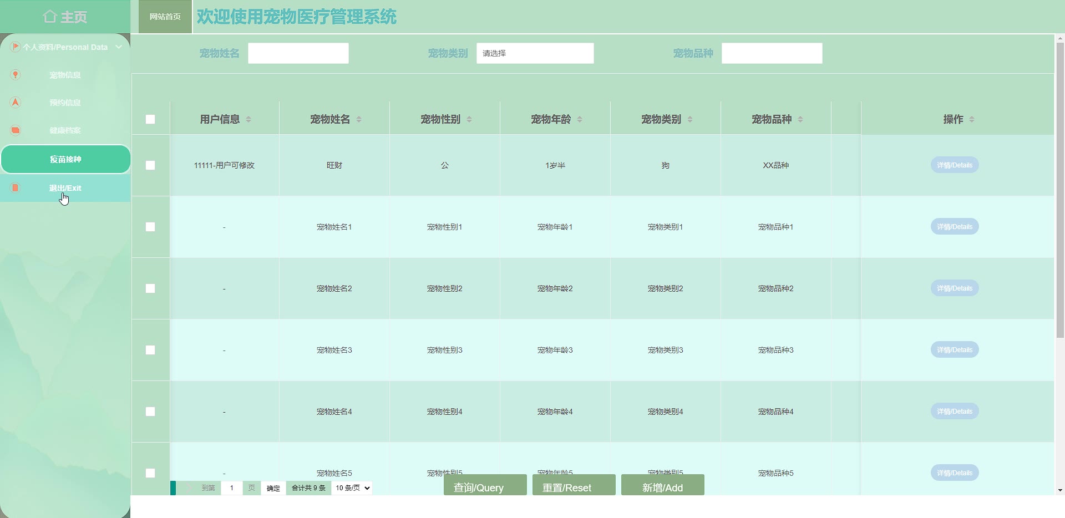Switch to the 网站首页 tab
The image size is (1065, 518).
(x=165, y=17)
